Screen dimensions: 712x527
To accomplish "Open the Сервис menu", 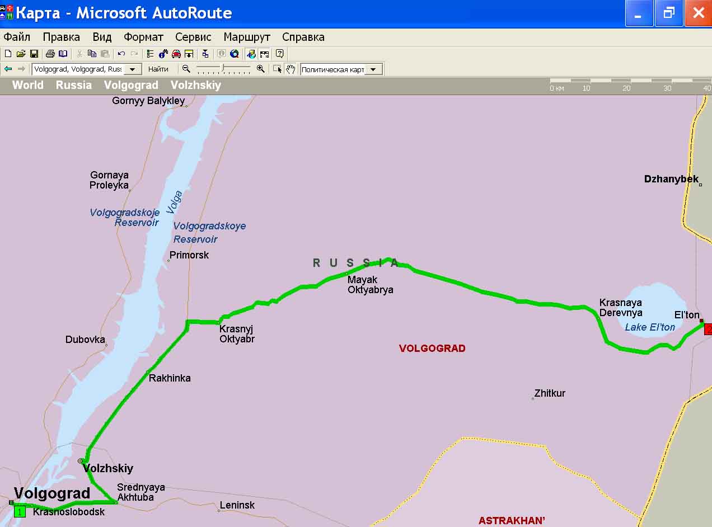I will 193,37.
